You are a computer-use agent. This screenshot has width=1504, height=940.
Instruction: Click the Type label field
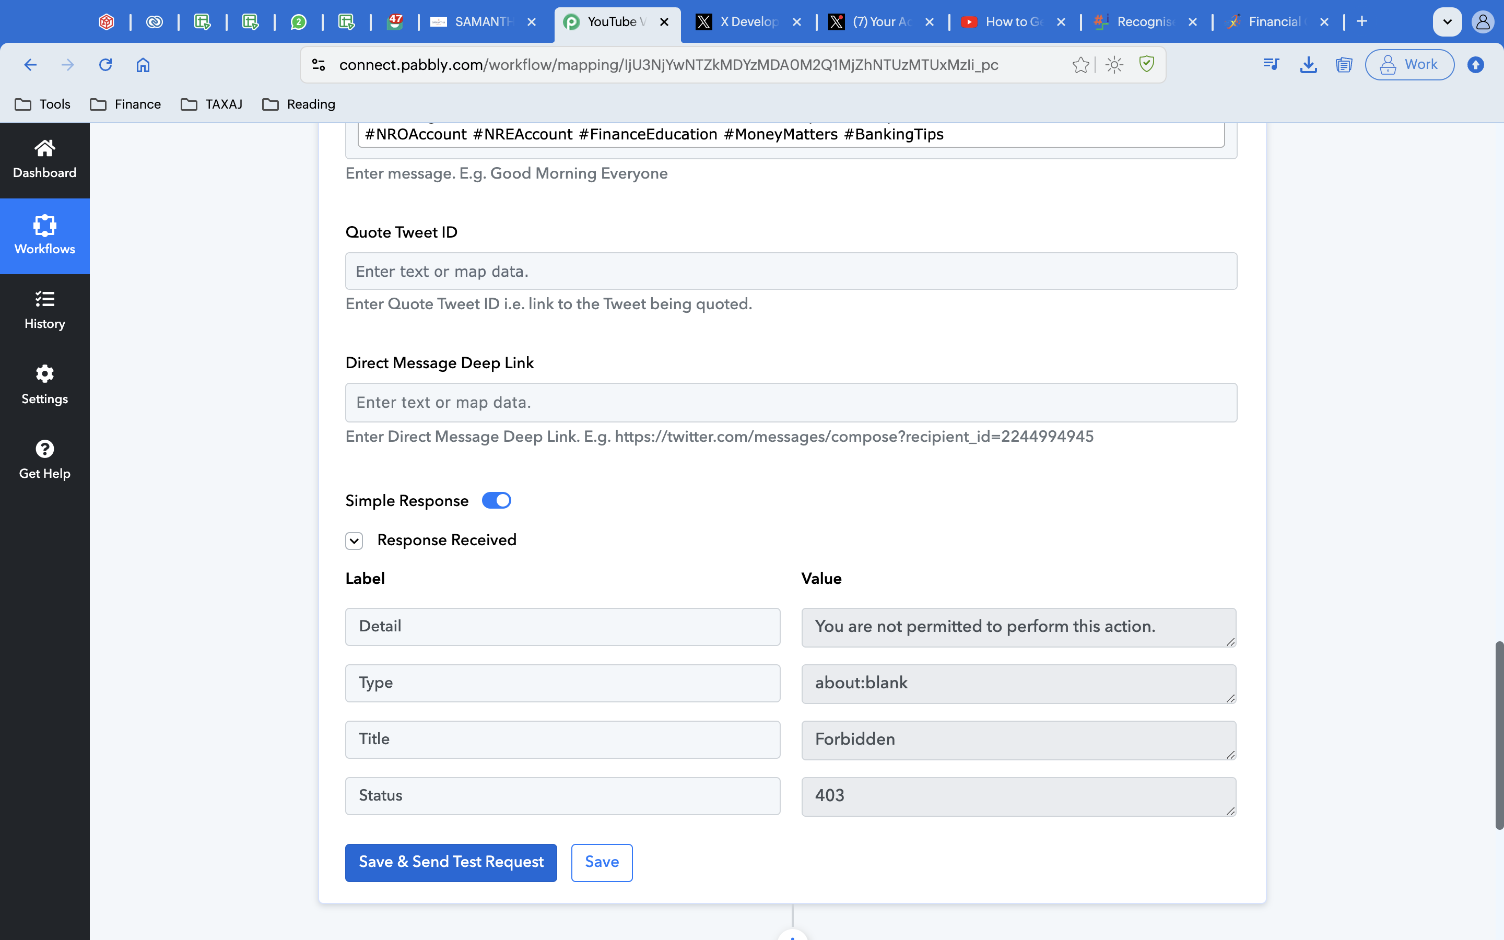[x=563, y=683]
